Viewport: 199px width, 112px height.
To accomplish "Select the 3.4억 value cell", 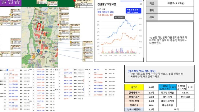I will 151,101.
